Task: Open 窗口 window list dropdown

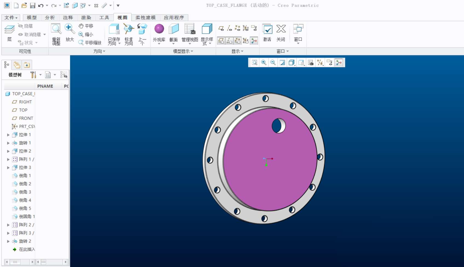Action: (298, 34)
